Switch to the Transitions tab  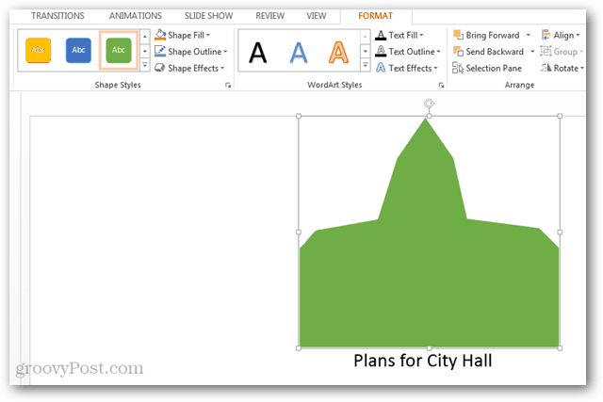pos(57,16)
